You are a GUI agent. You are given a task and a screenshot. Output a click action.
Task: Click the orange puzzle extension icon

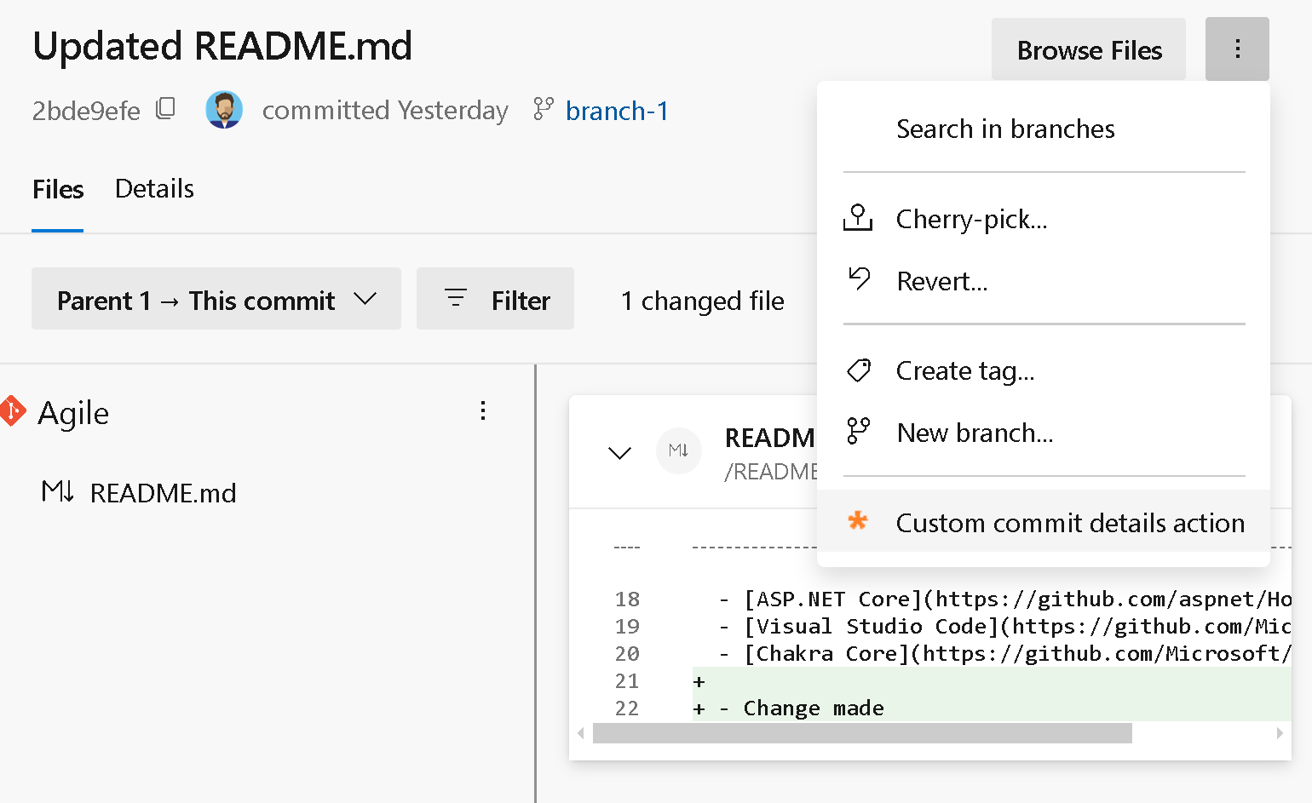coord(858,521)
